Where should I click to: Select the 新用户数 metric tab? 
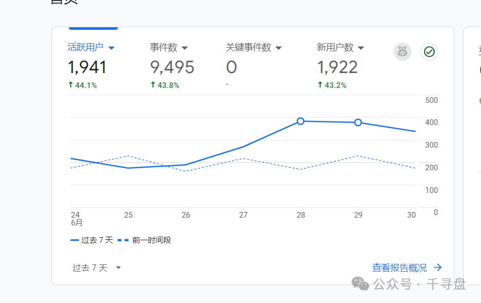coord(335,47)
